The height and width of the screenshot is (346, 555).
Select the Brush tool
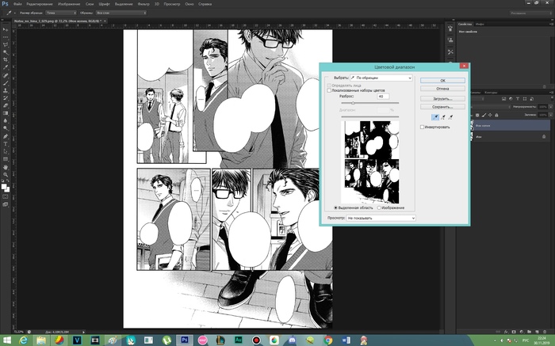pyautogui.click(x=6, y=83)
